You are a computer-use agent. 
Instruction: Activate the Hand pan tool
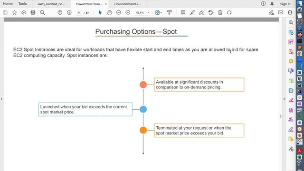tap(109, 13)
